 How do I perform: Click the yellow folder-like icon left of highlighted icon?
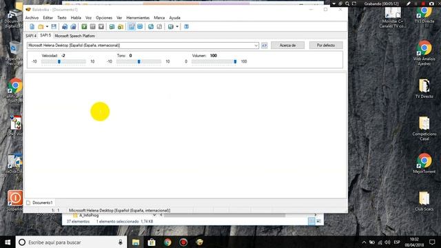[121, 27]
